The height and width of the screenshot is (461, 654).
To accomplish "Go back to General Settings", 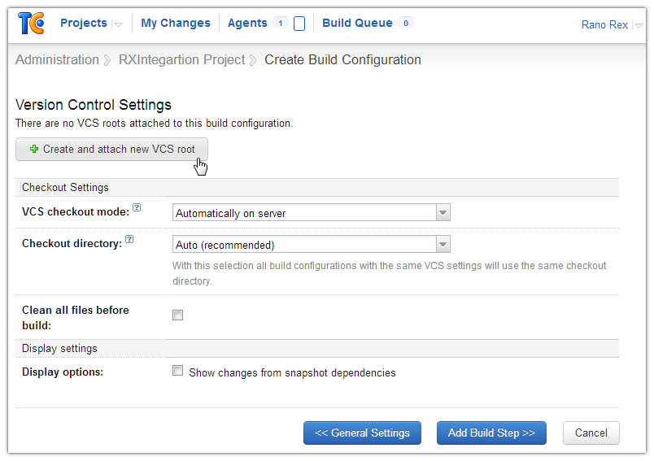I will 363,433.
